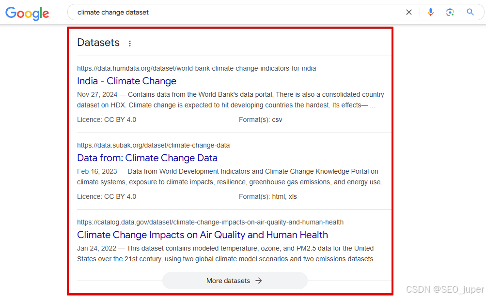This screenshot has width=486, height=298.
Task: Clear the search query with the X icon
Action: coord(409,12)
